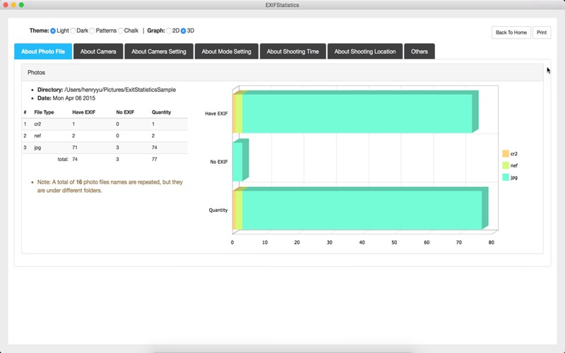Select the Light theme radio button
The height and width of the screenshot is (353, 565).
click(x=53, y=31)
